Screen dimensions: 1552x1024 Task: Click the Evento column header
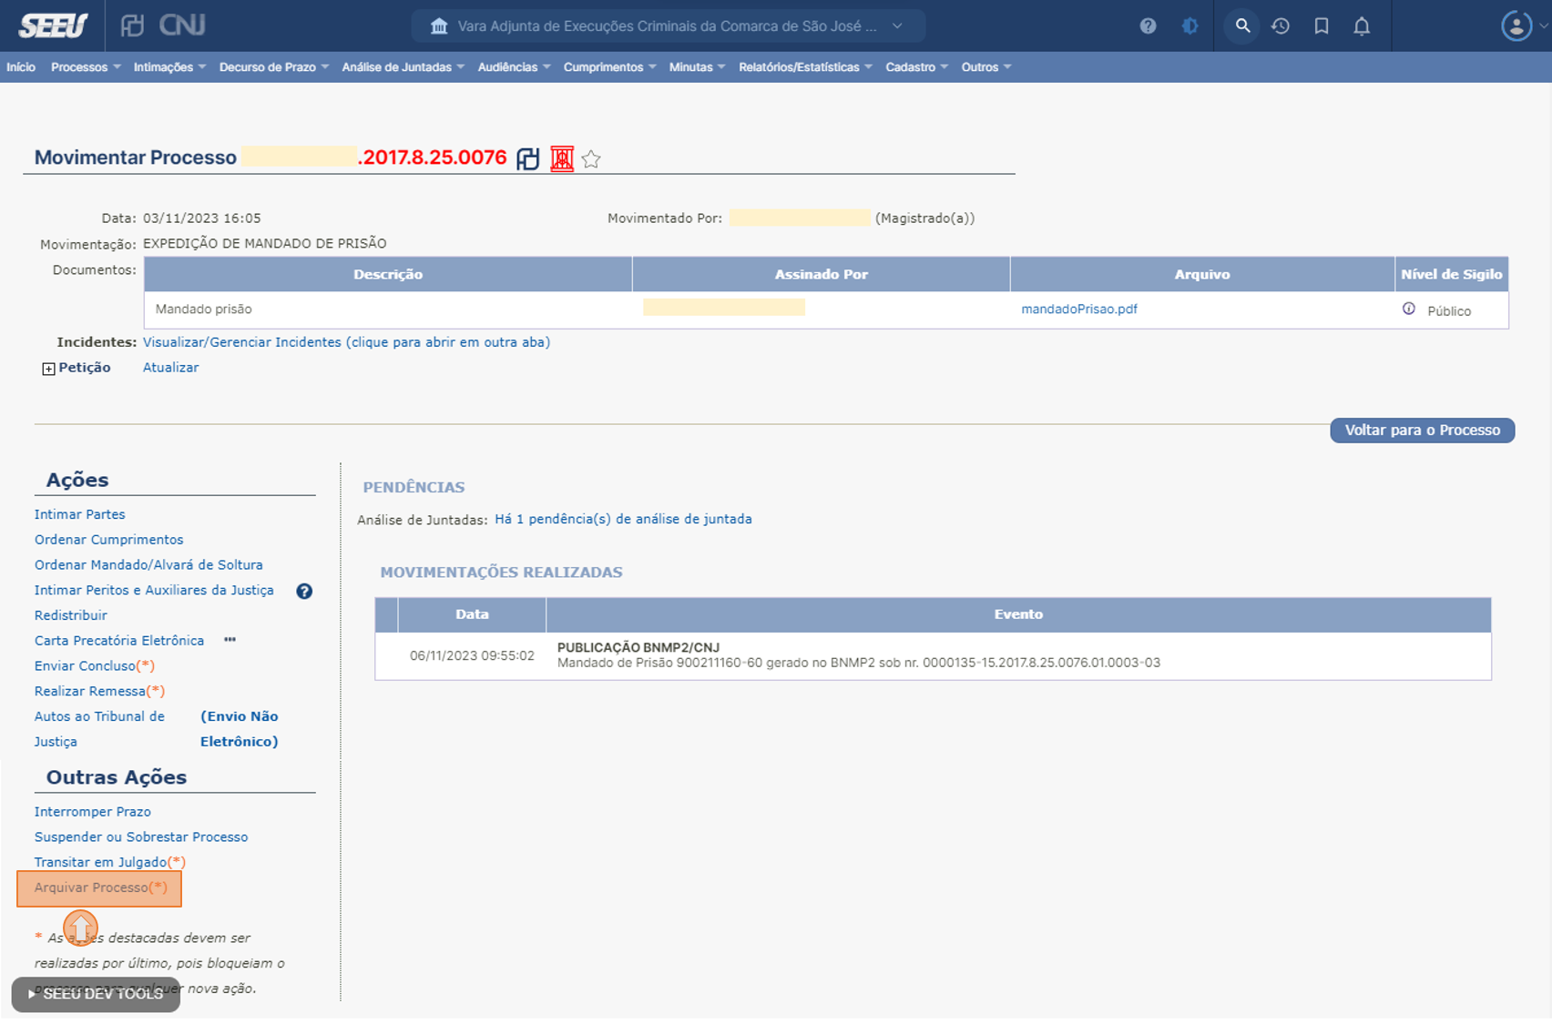pyautogui.click(x=1018, y=614)
